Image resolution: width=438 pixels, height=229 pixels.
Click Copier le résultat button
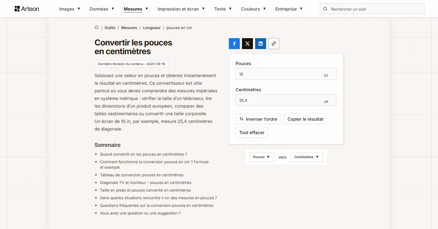coord(306,119)
